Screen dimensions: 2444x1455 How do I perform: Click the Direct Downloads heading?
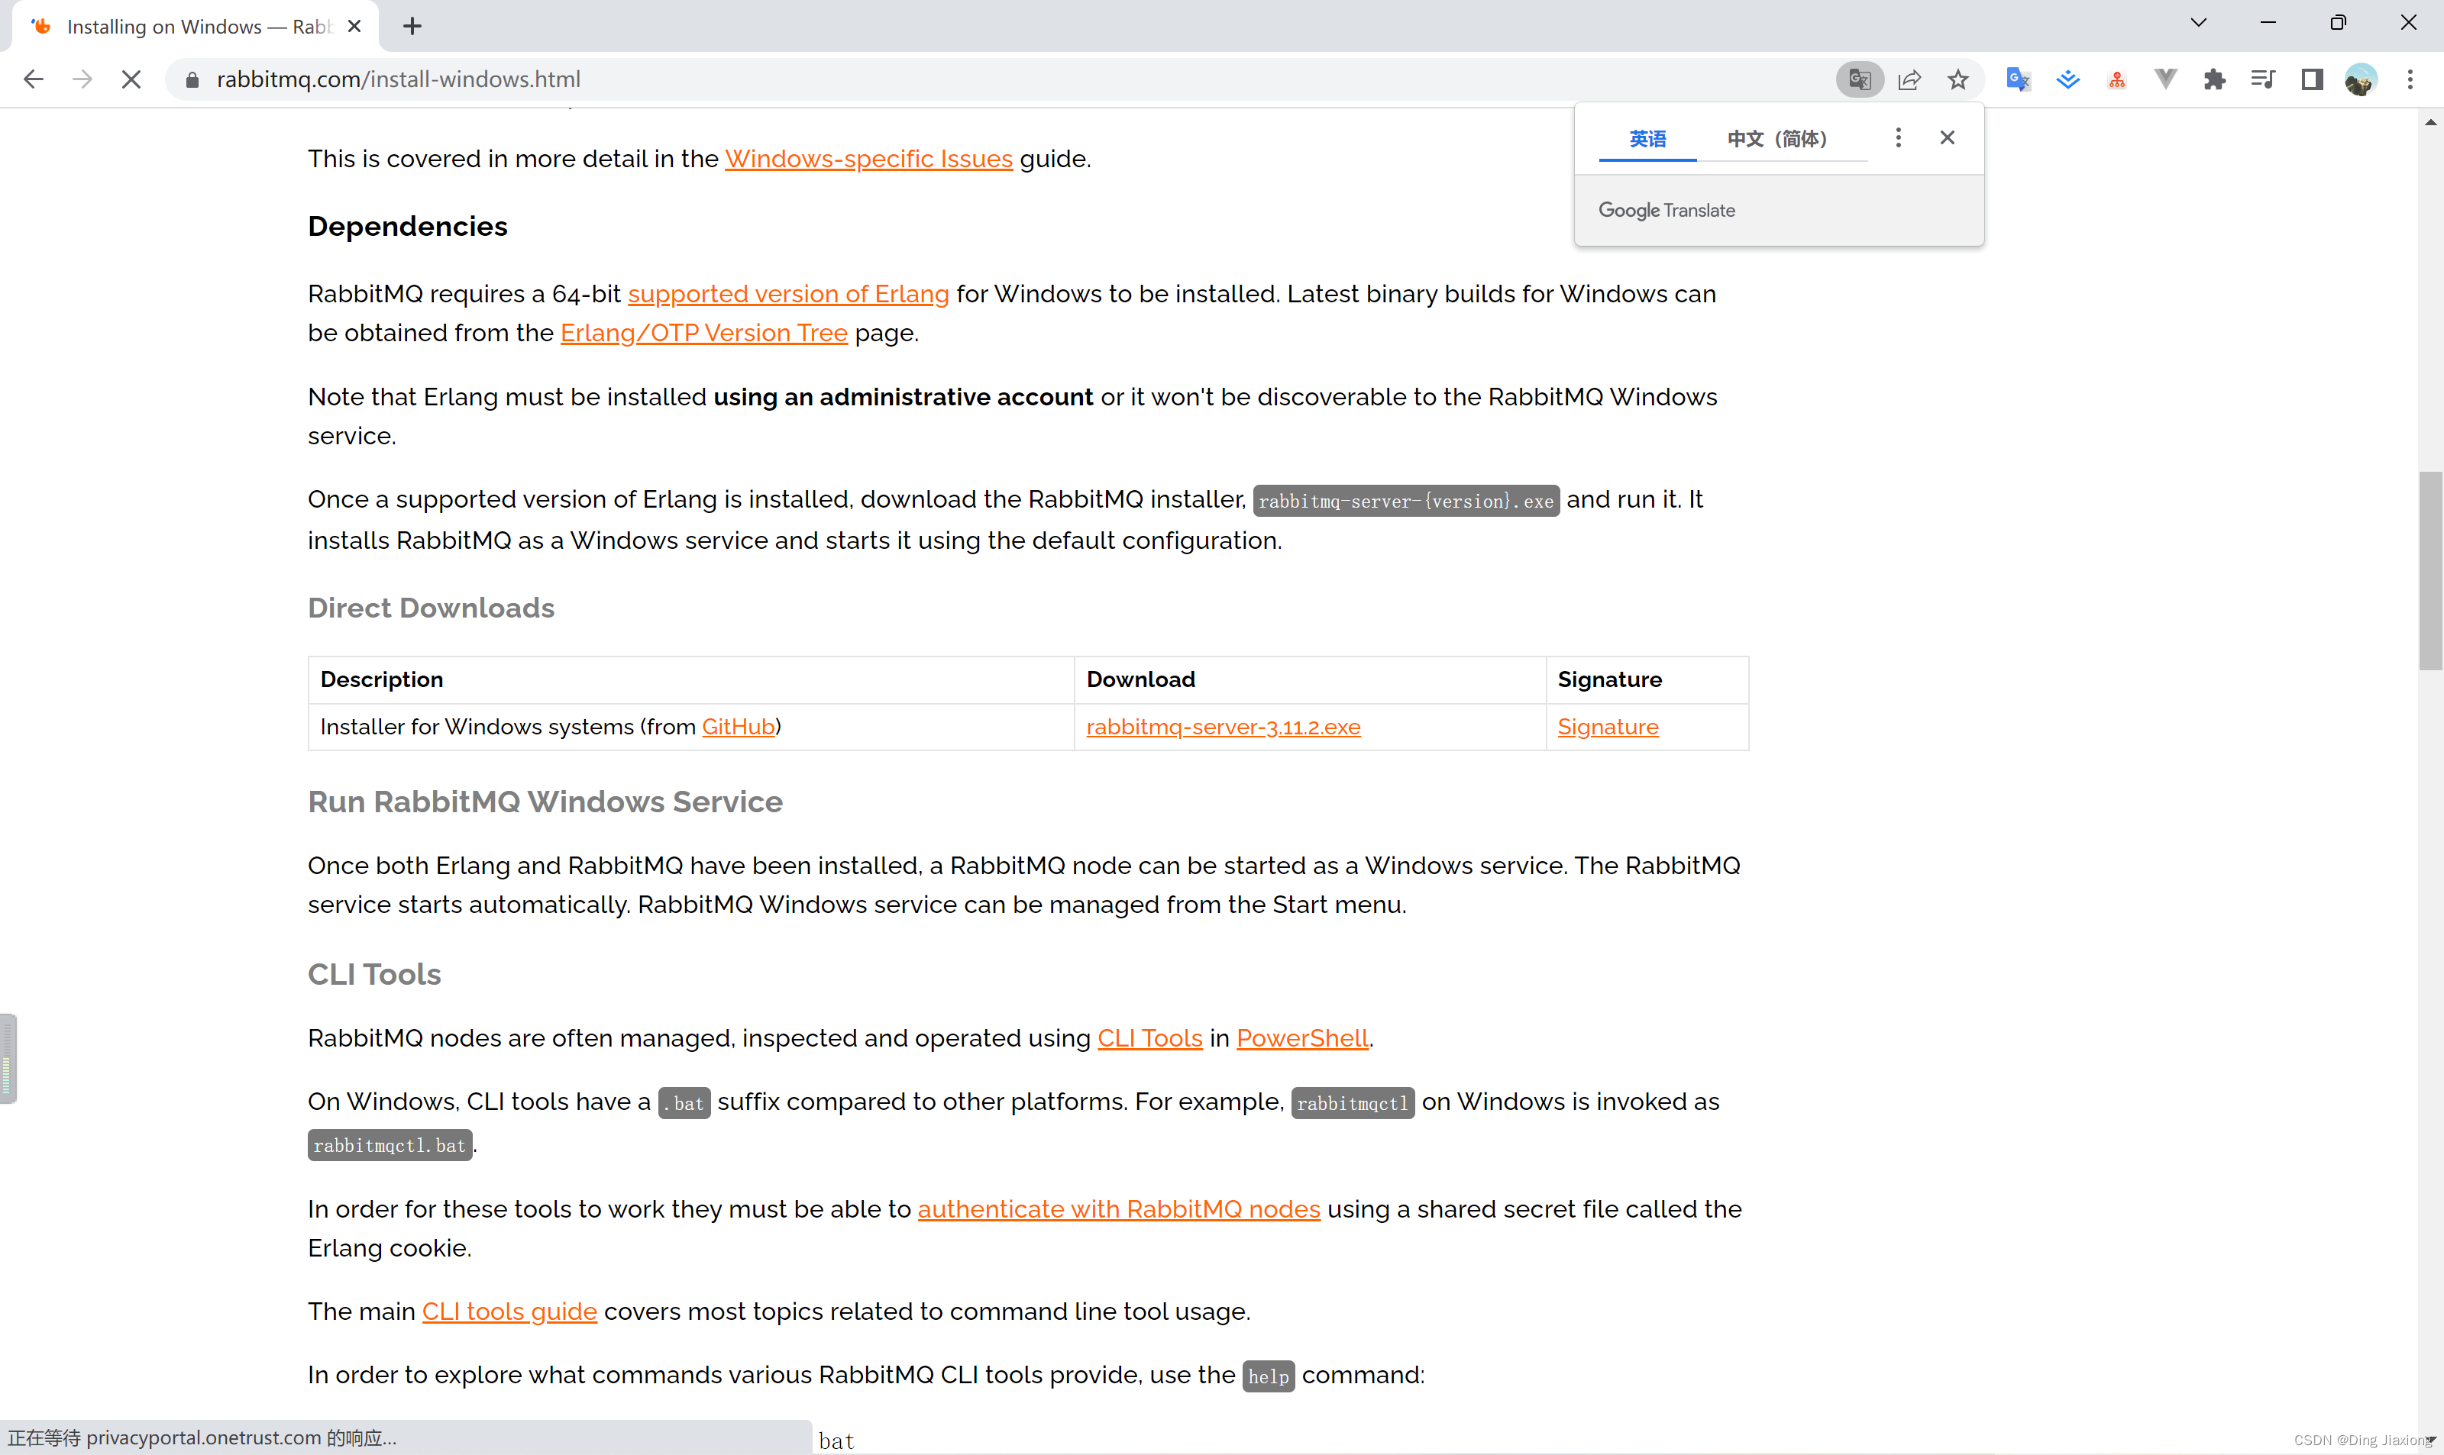pyautogui.click(x=432, y=608)
